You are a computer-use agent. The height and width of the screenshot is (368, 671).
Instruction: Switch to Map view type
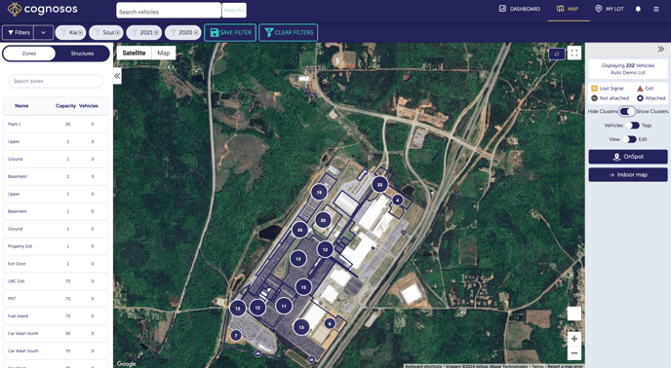click(x=164, y=53)
